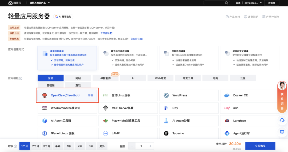
Task: Click the OpenClaw(Clawdbot) crab icon
Action: [x=45, y=95]
